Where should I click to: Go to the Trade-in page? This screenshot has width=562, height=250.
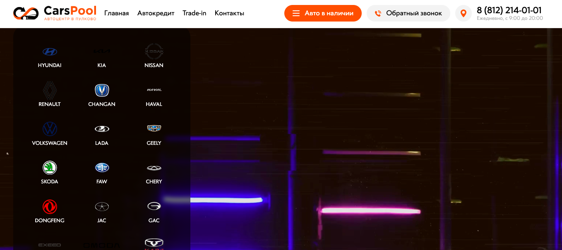[x=195, y=13]
